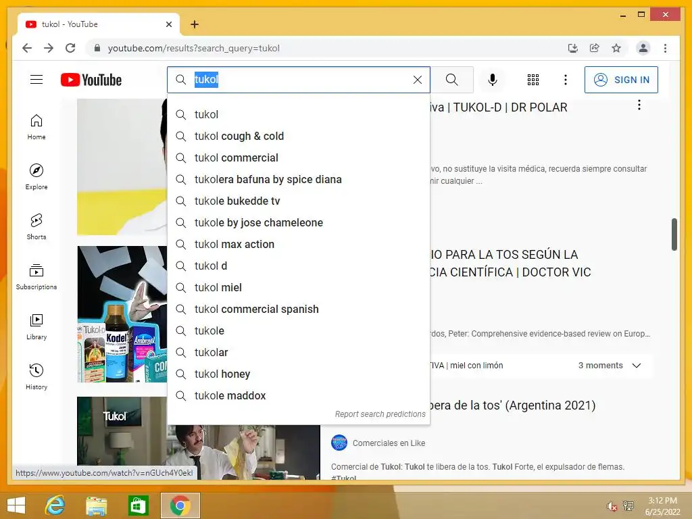Select suggestion "tukol miel"
The image size is (692, 519).
tap(299, 287)
